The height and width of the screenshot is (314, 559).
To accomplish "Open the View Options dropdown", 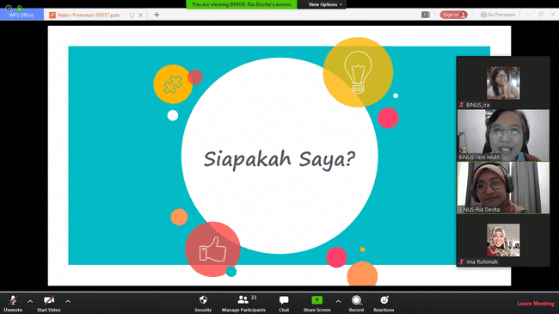I will click(x=325, y=4).
